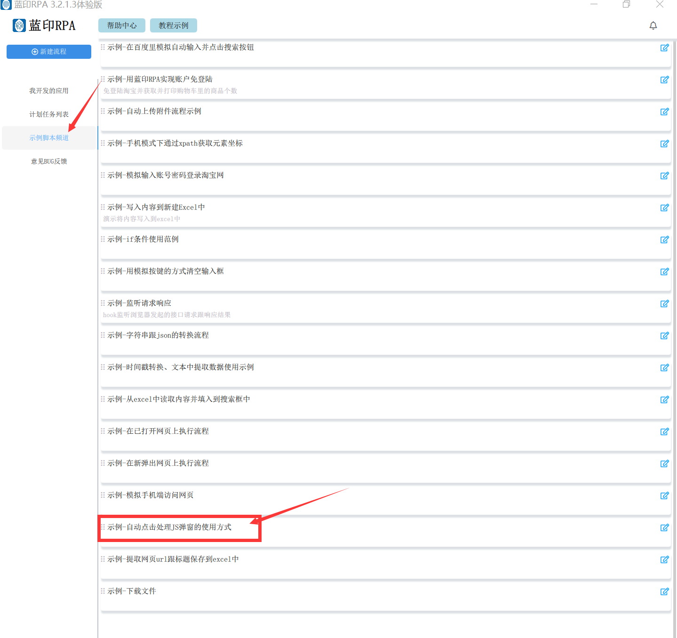Open 示例-在已打开网页上执行流程 entry
Viewport: 677px width, 638px height.
click(158, 431)
